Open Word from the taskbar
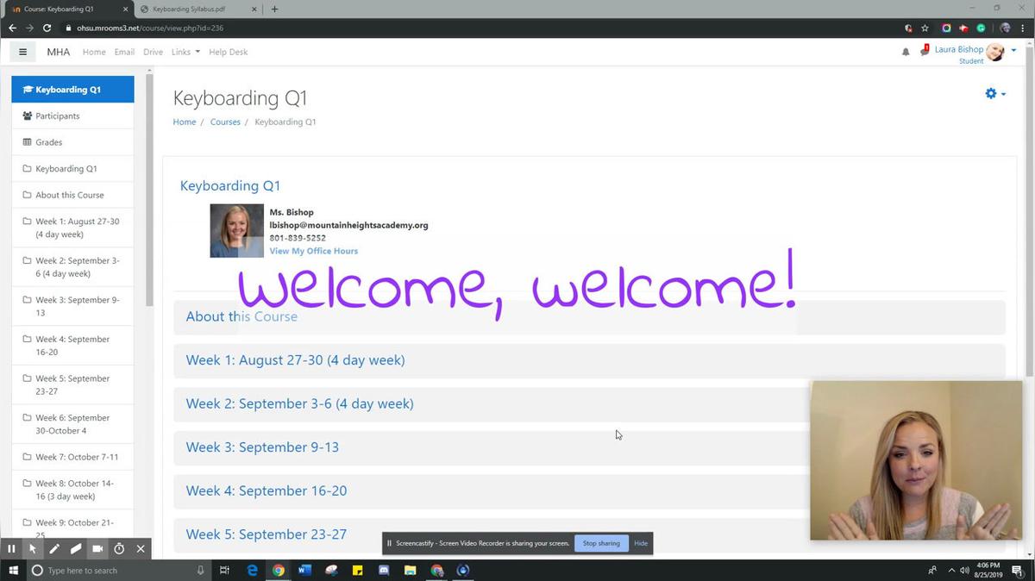This screenshot has height=581, width=1035. 304,570
